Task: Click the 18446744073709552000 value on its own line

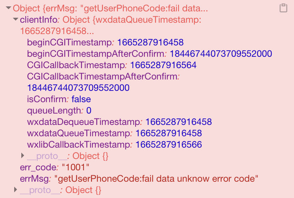Action: (78, 88)
